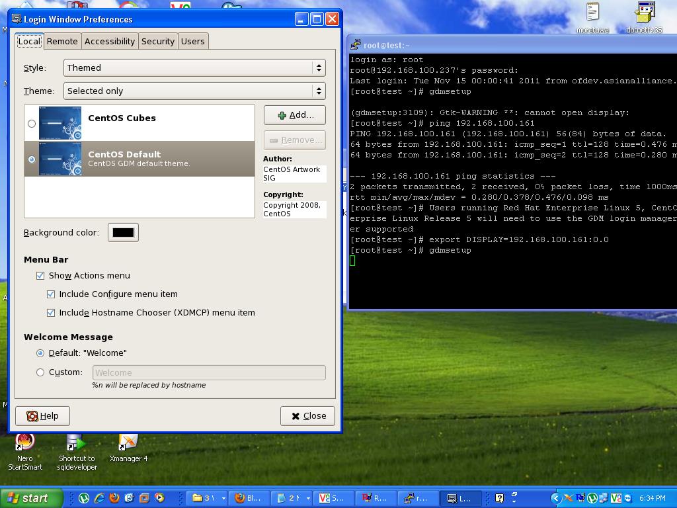The image size is (677, 508).
Task: Enable the Show Actions menu checkbox
Action: pos(41,275)
